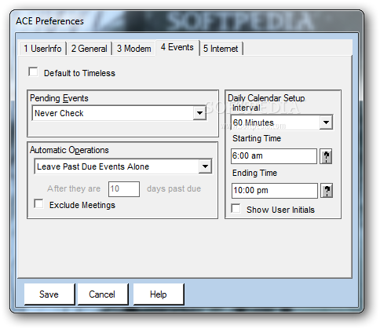Go to the 5 Internet tab
The width and height of the screenshot is (380, 329).
pyautogui.click(x=221, y=49)
